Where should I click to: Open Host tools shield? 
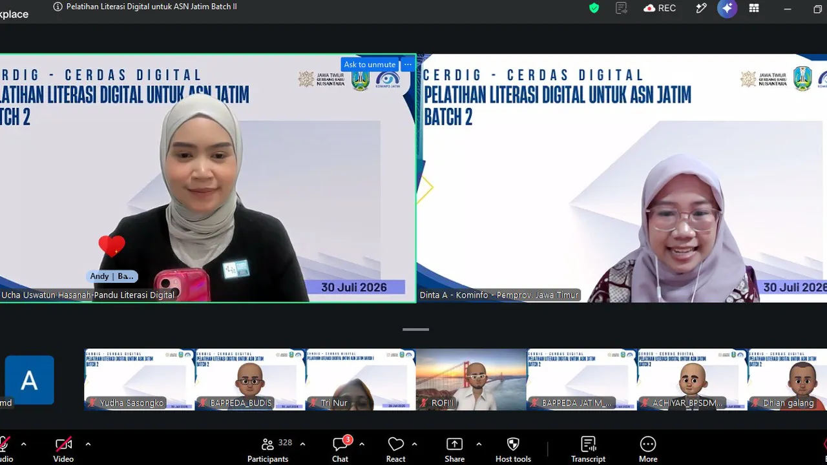coord(513,449)
